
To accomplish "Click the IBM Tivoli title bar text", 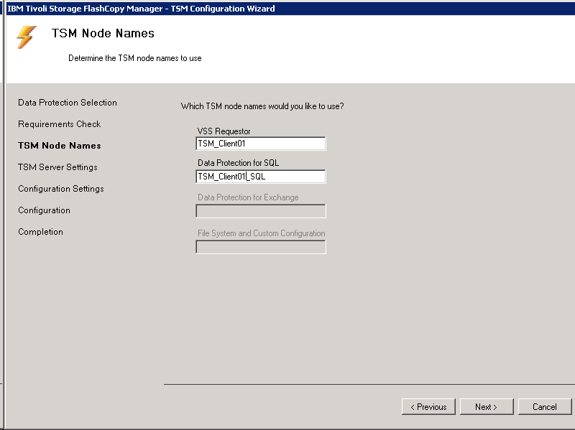I will click(140, 8).
